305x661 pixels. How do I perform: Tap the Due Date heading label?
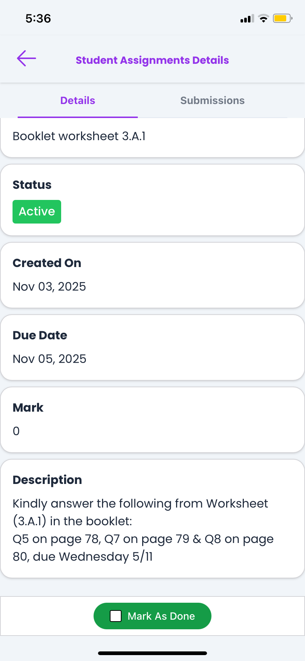pos(40,335)
